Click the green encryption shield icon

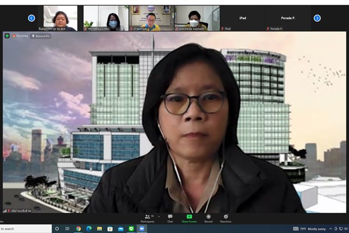tap(7, 36)
